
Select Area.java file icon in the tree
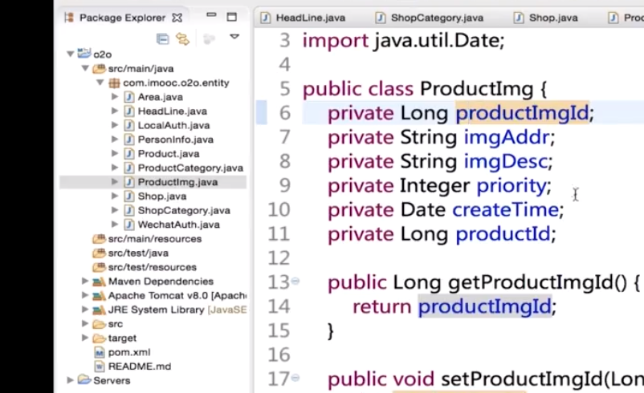[128, 97]
